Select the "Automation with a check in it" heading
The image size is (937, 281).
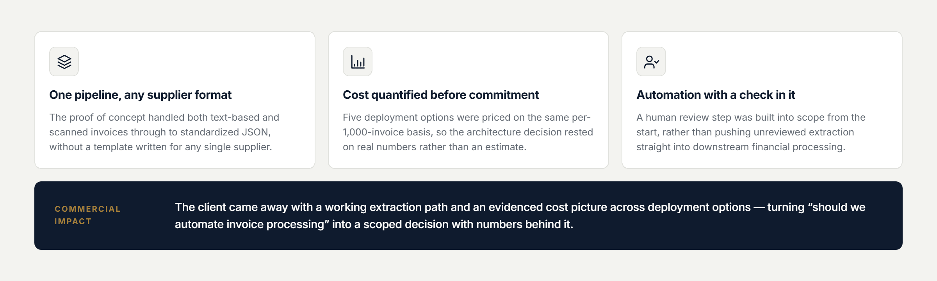(716, 95)
